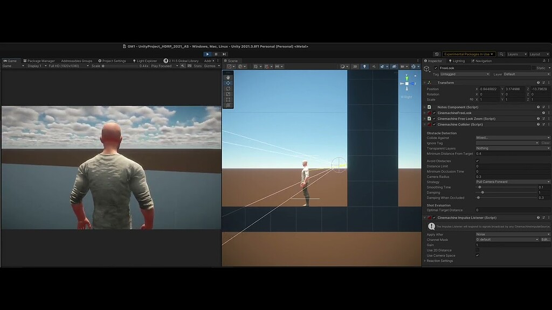The width and height of the screenshot is (552, 310).
Task: Click the Pause button in the toolbar
Action: [216, 54]
